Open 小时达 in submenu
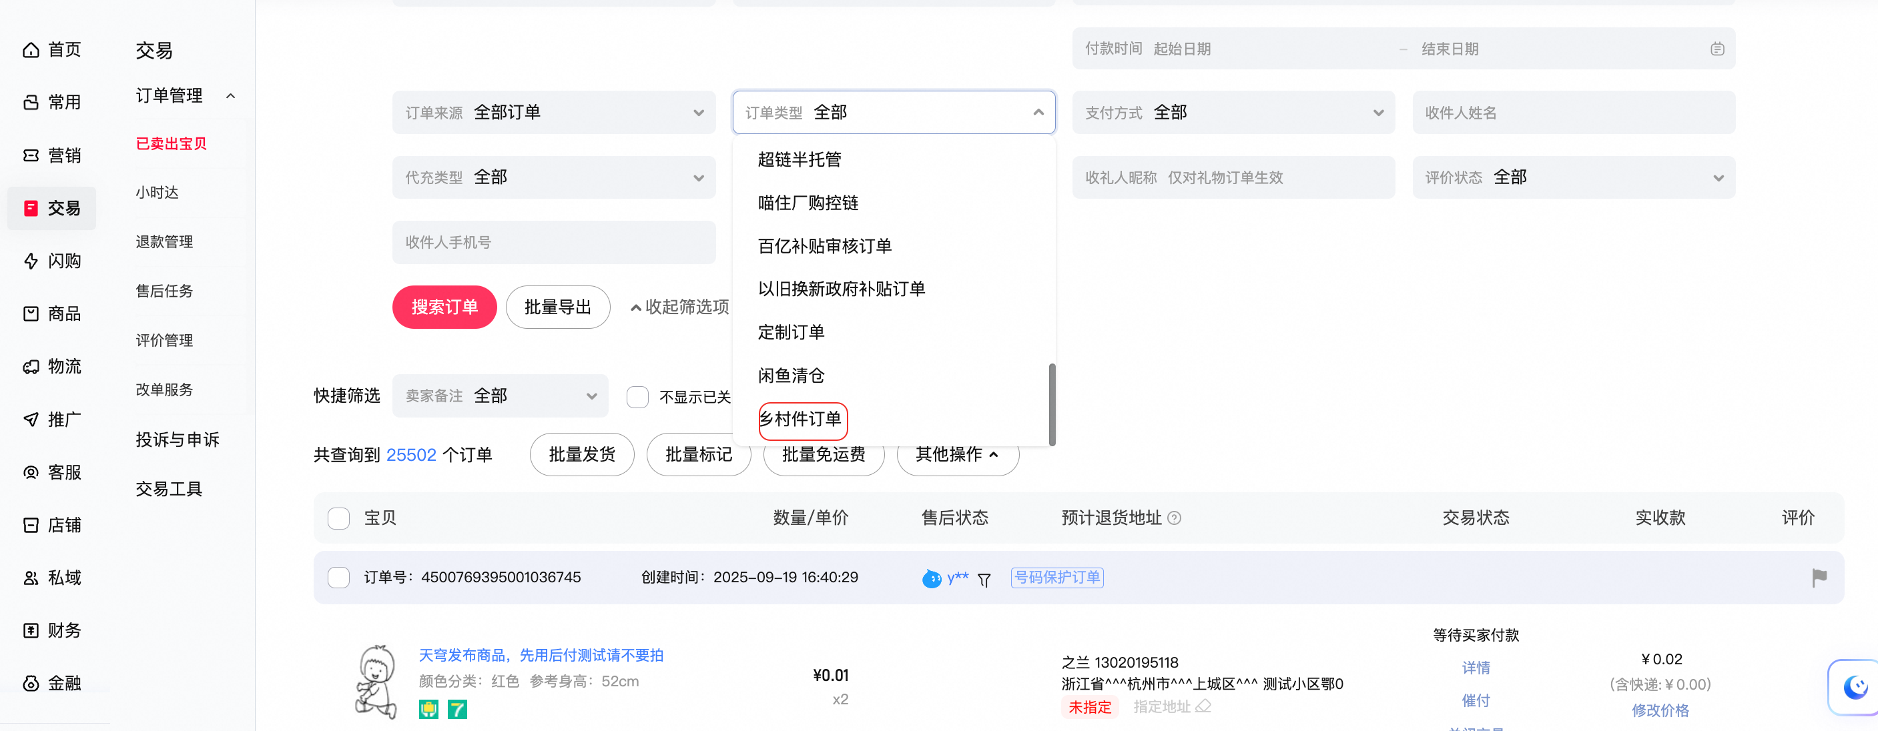The height and width of the screenshot is (731, 1878). [157, 192]
